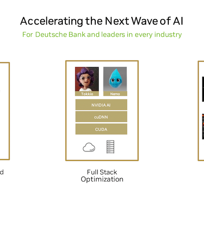Click the cut-off caption text under left panel
204x239 pixels.
click(x=2, y=172)
